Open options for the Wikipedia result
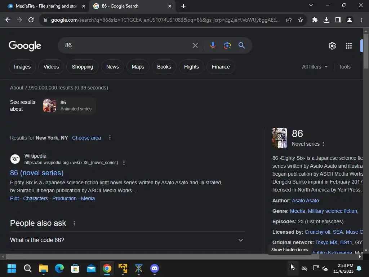The image size is (369, 277). point(124,163)
